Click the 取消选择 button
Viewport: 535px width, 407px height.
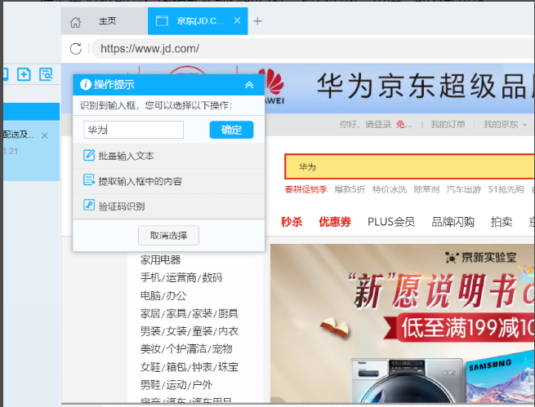pos(168,236)
